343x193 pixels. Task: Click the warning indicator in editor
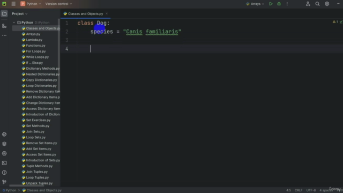click(335, 22)
